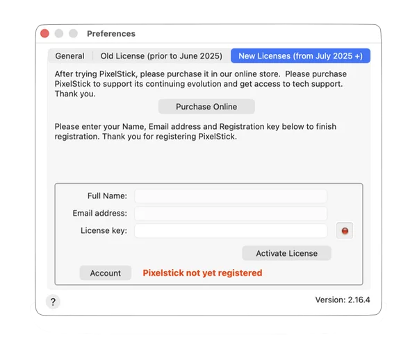The width and height of the screenshot is (417, 362).
Task: Close the Preferences window
Action: (45, 33)
